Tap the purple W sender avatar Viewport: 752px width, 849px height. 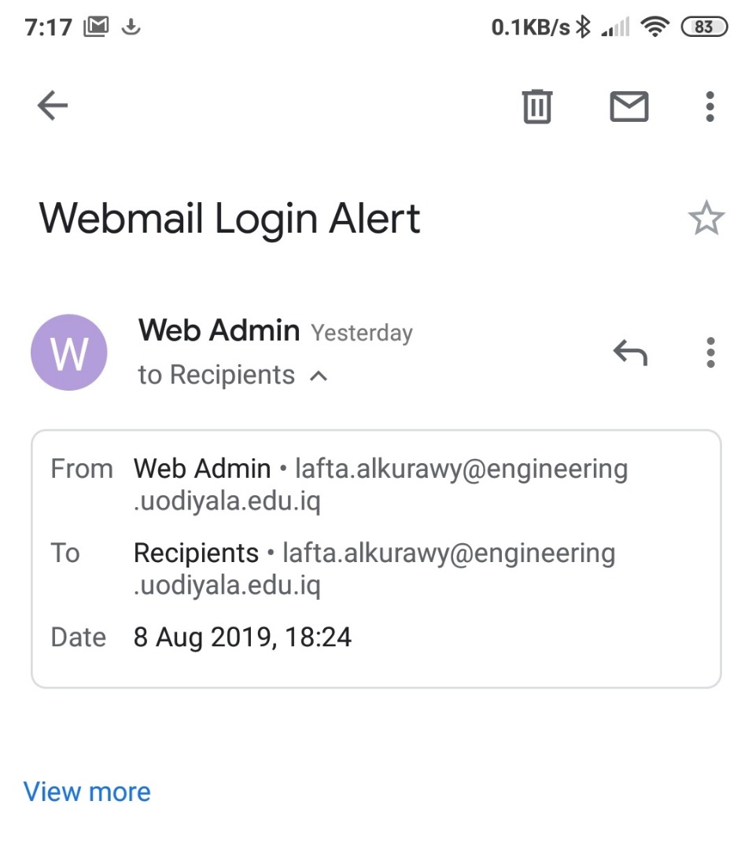68,352
